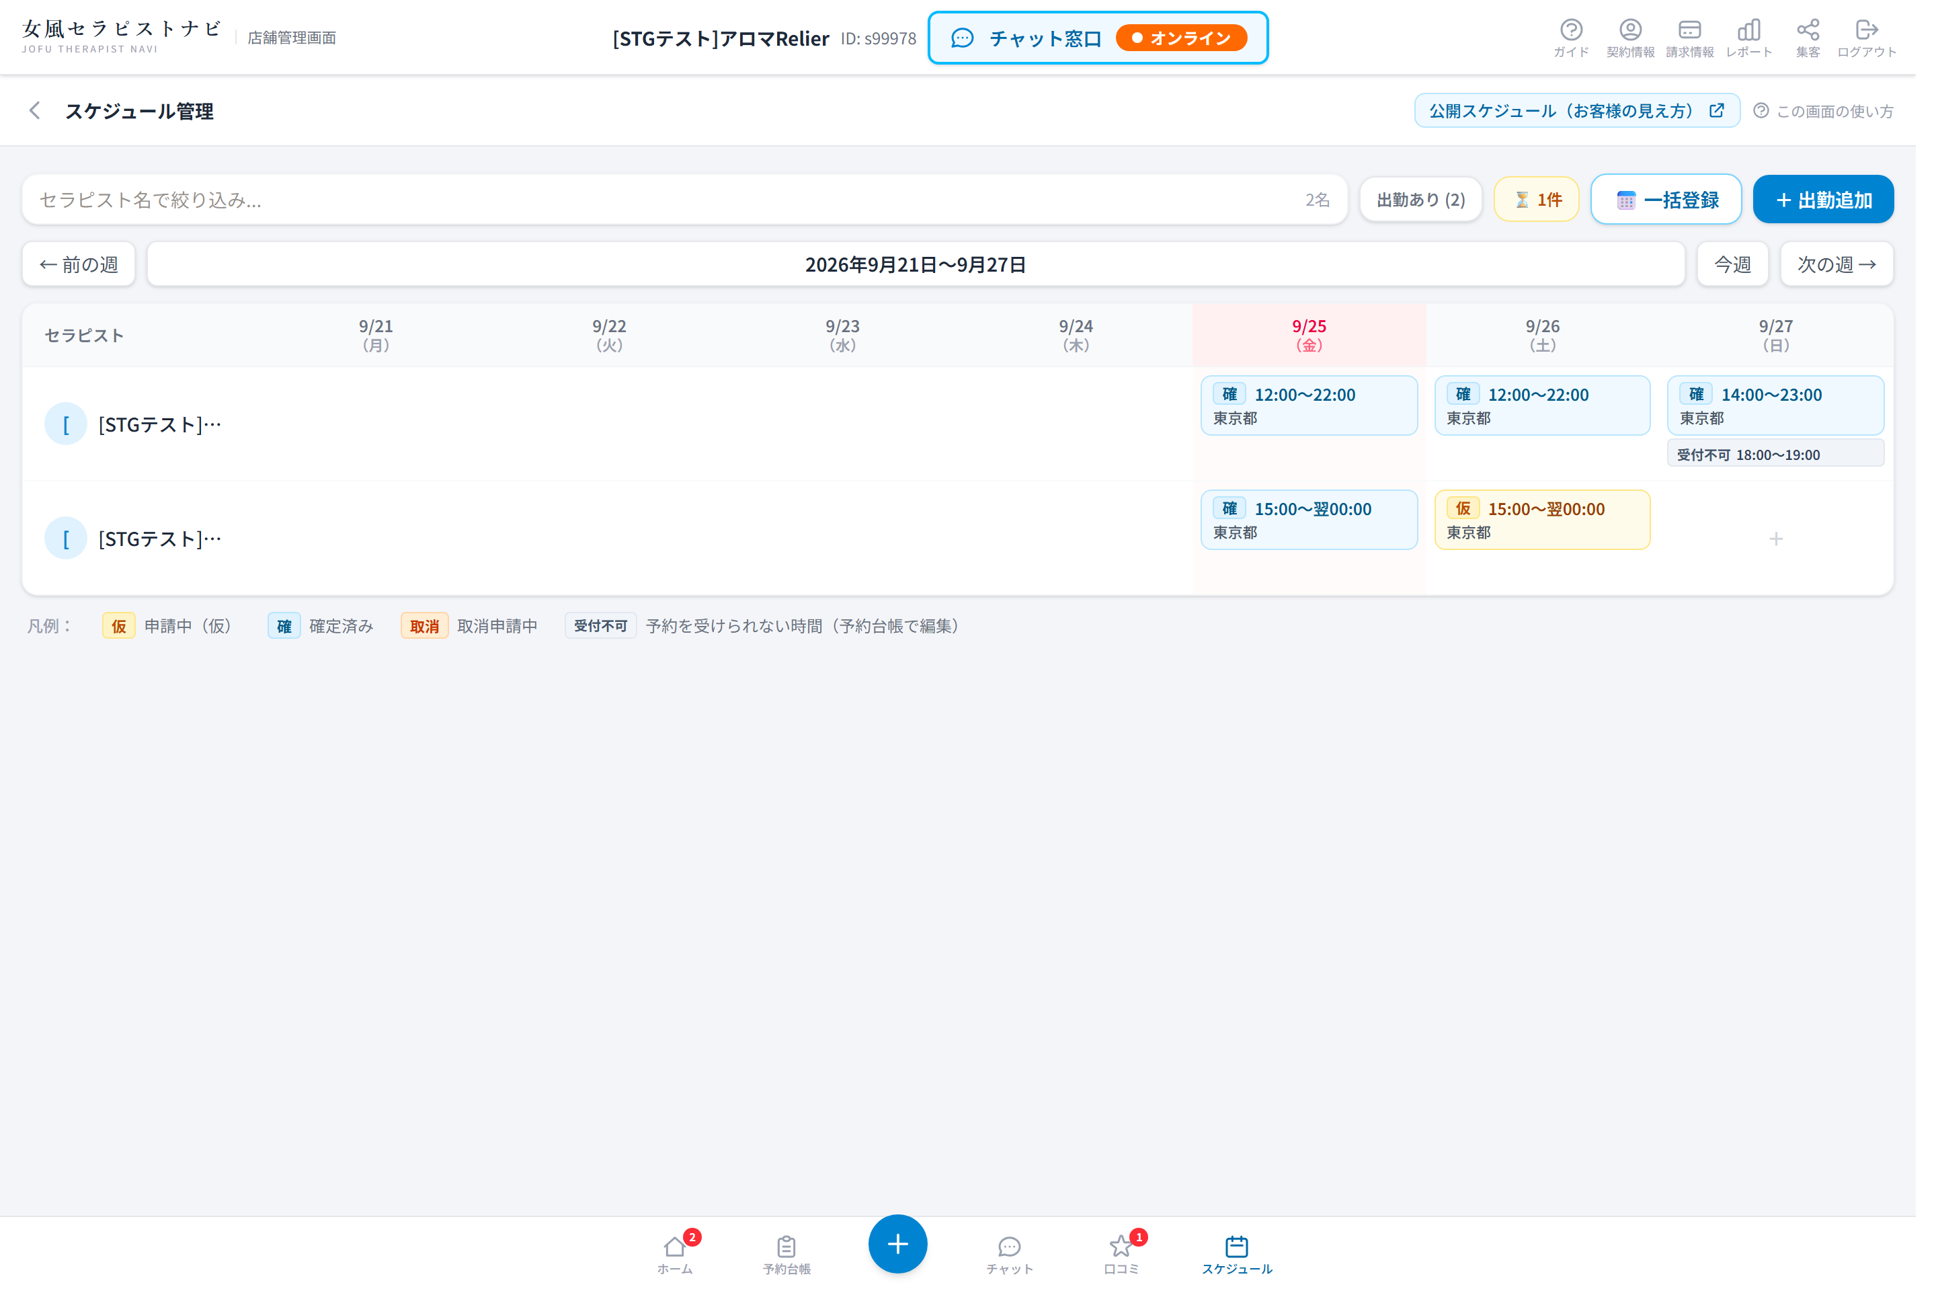Open the customer acquisition (集客) share icon
Image resolution: width=1936 pixels, height=1291 pixels.
tap(1826, 38)
